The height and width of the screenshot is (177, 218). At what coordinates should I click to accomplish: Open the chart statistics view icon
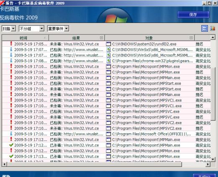point(213,28)
